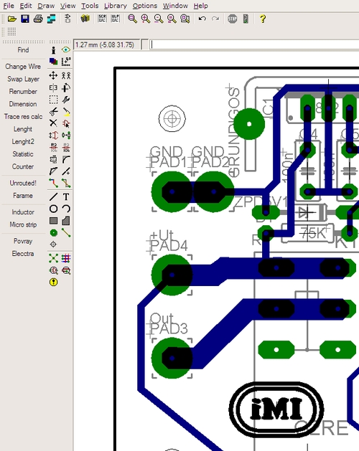Open the CAM processor icon

pyautogui.click(x=51, y=19)
